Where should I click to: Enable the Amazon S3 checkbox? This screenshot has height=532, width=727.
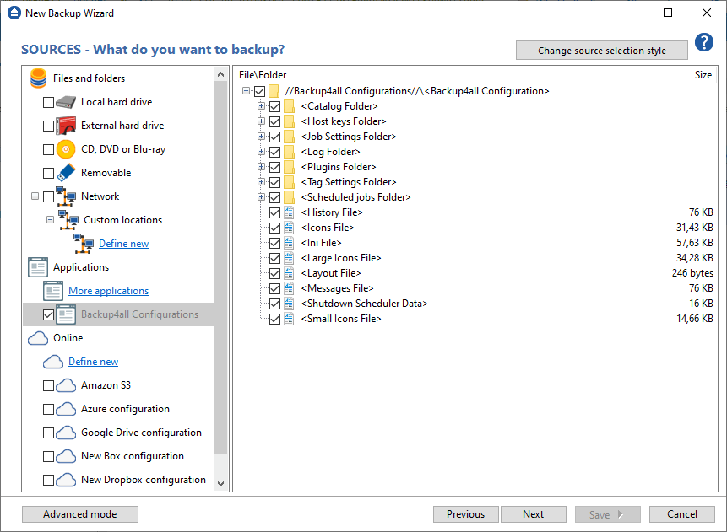coord(48,385)
